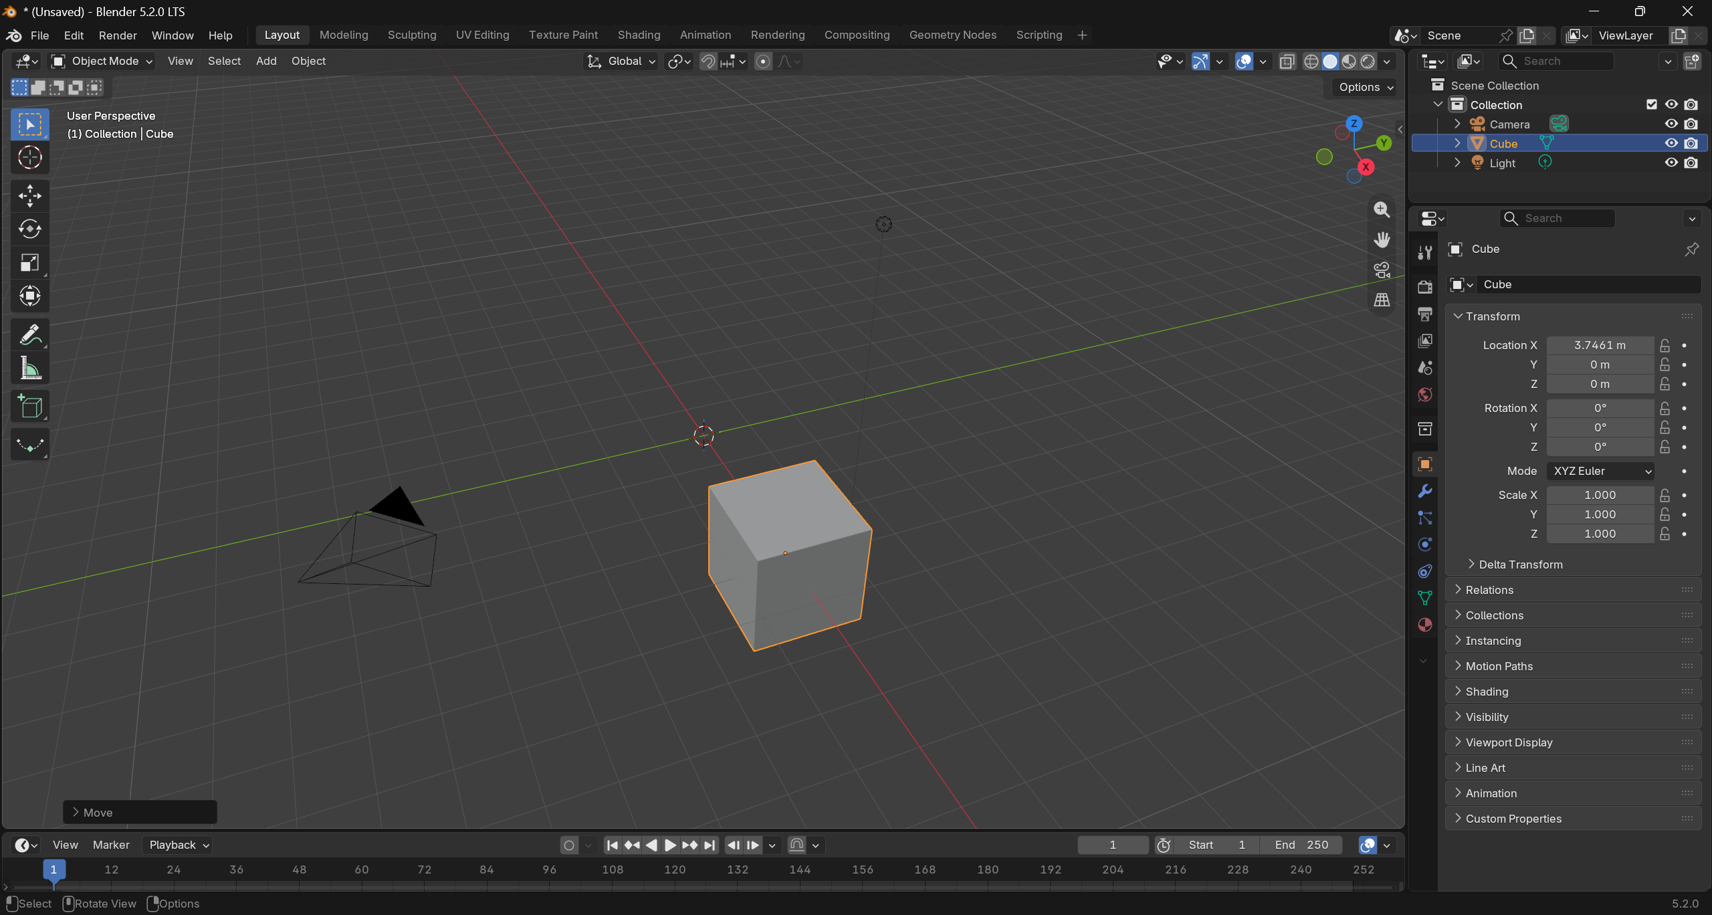The height and width of the screenshot is (915, 1712).
Task: Open the Material properties tab
Action: [x=1425, y=625]
